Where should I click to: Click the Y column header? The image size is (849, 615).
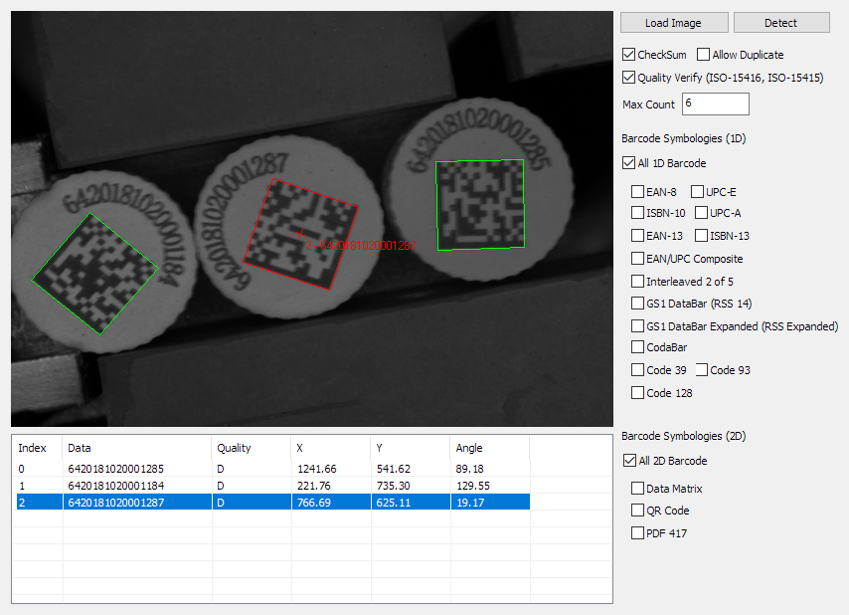pyautogui.click(x=411, y=448)
